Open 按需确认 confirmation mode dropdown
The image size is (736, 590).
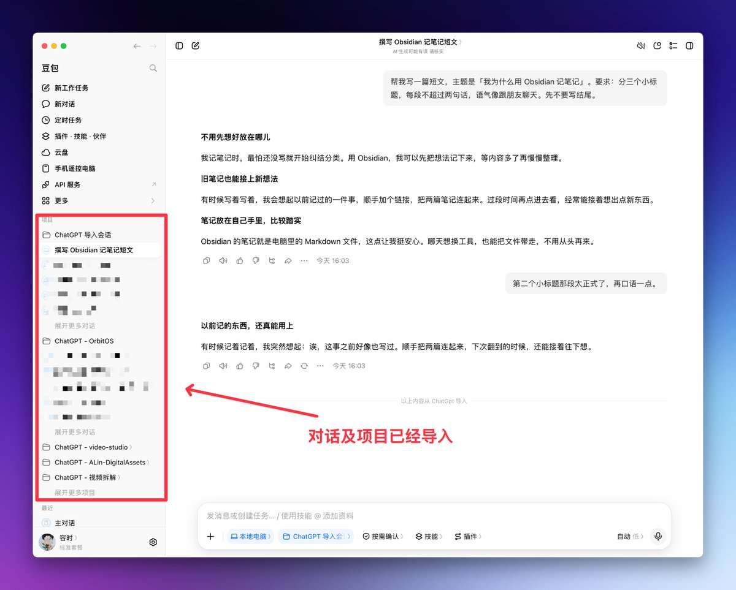[x=383, y=536]
